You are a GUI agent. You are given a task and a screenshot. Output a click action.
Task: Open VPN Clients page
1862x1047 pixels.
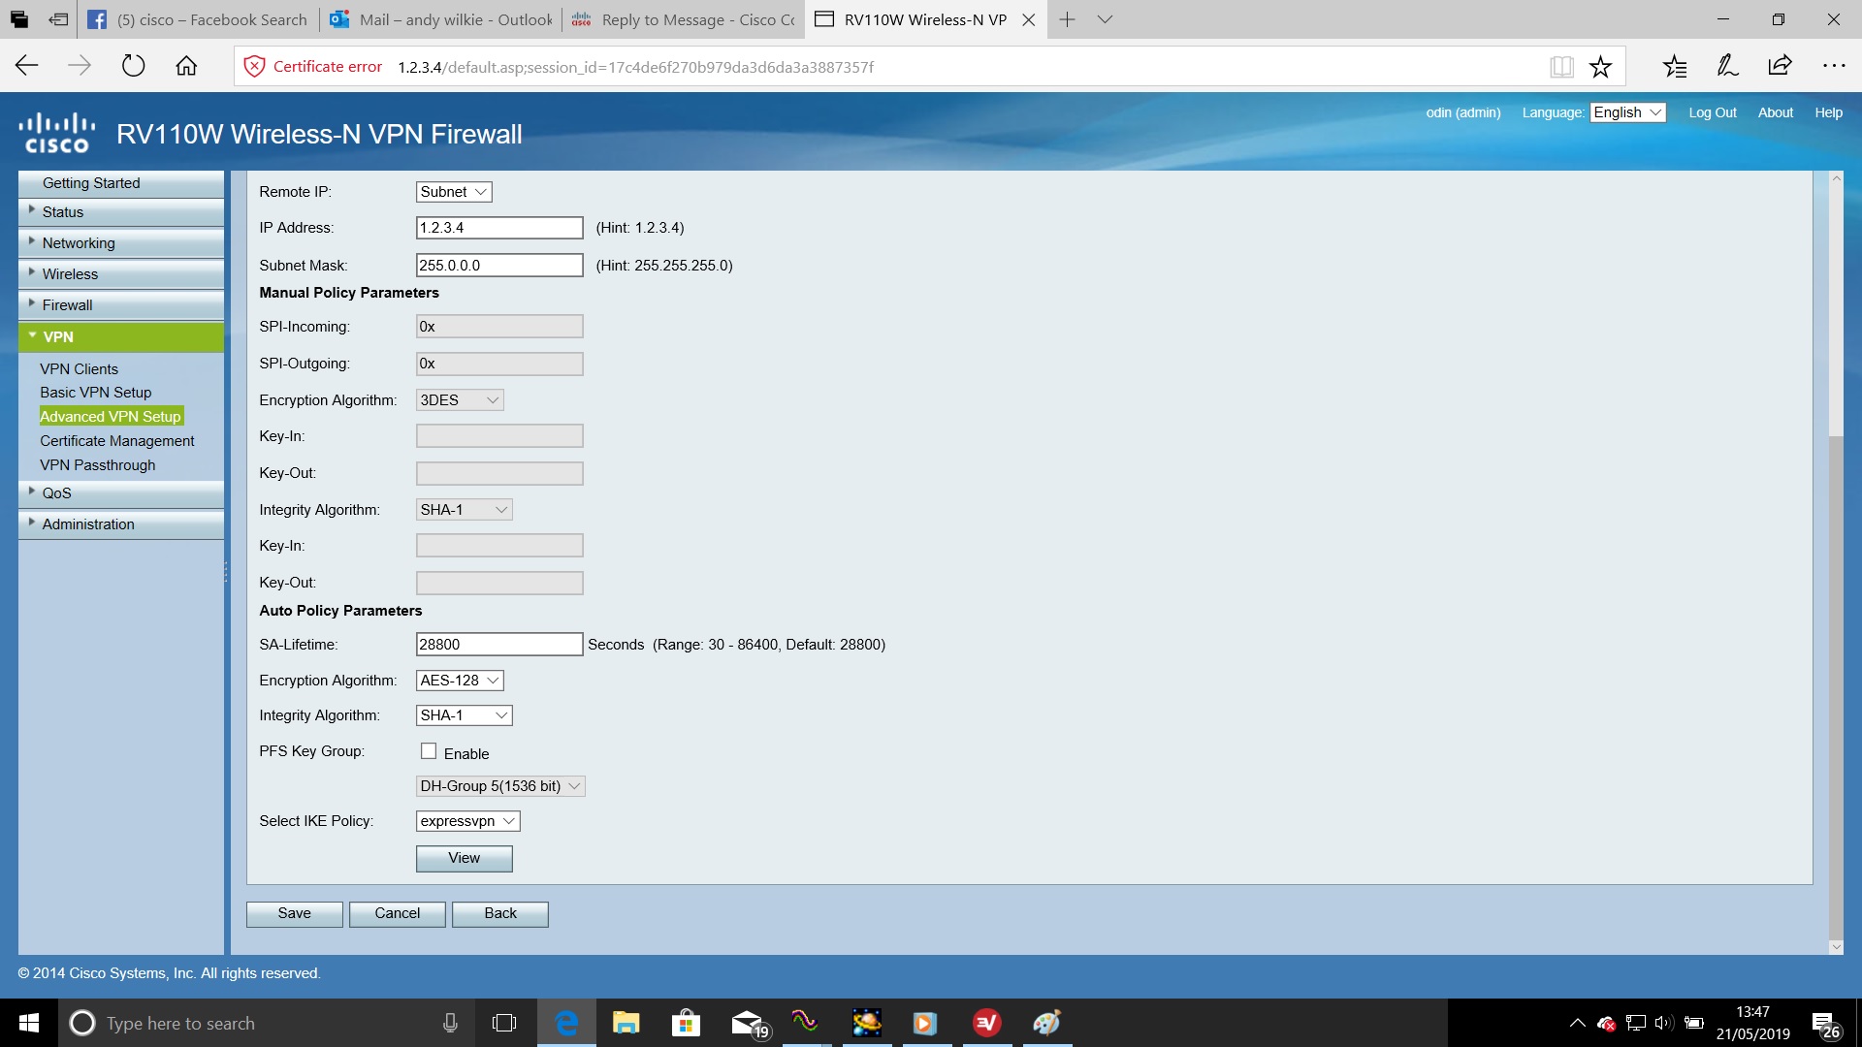pos(80,369)
